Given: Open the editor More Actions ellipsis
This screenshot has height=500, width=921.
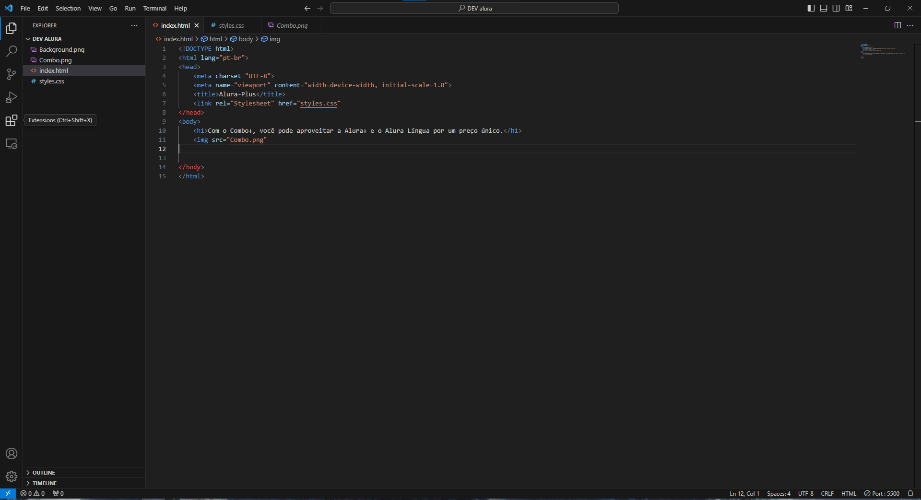Looking at the screenshot, I should (x=910, y=25).
